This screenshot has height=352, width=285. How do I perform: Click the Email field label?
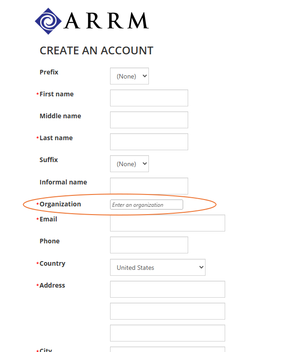pyautogui.click(x=48, y=219)
